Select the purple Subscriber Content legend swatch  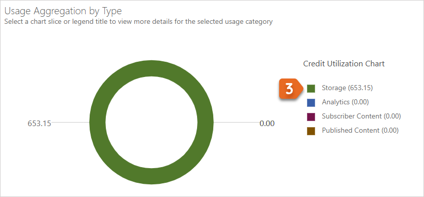[x=311, y=117]
